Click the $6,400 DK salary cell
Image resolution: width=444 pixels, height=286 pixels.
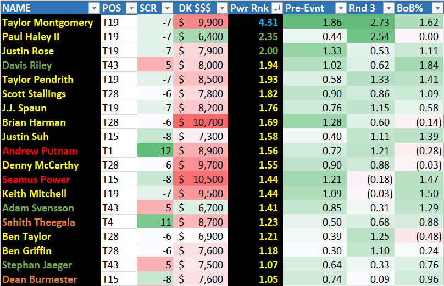pos(201,36)
